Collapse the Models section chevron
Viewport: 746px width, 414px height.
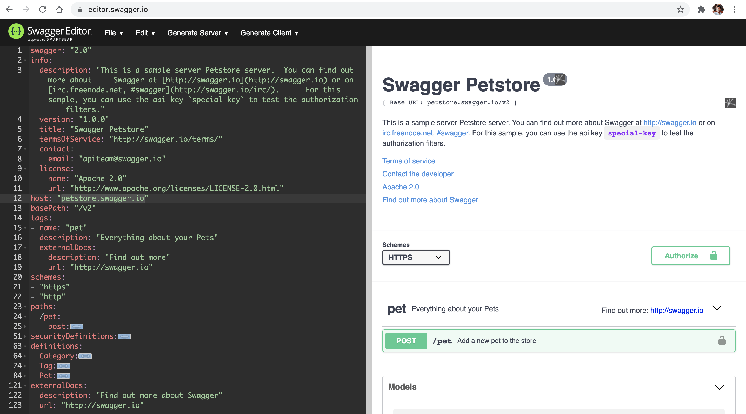[x=719, y=387]
